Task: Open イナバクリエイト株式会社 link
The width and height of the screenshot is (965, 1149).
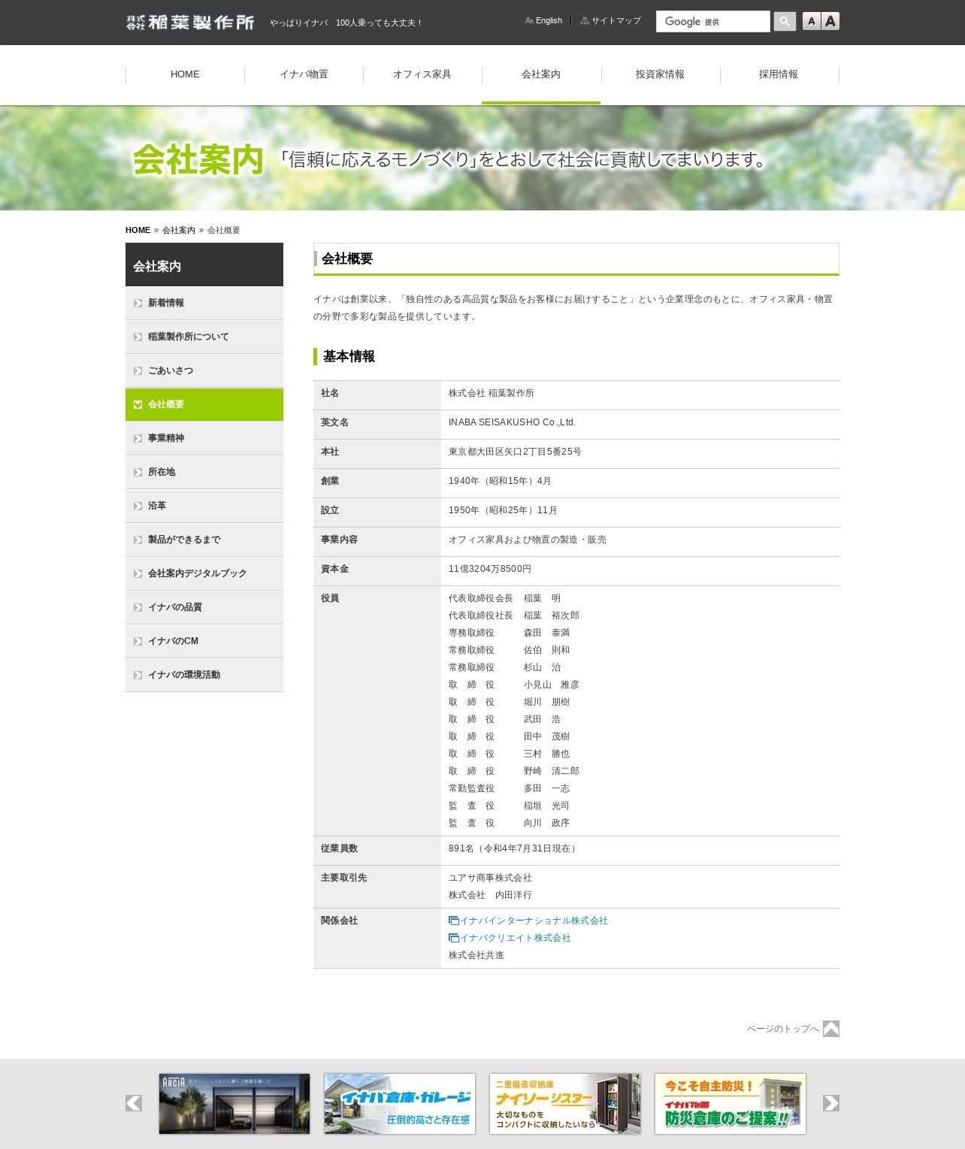Action: (516, 938)
